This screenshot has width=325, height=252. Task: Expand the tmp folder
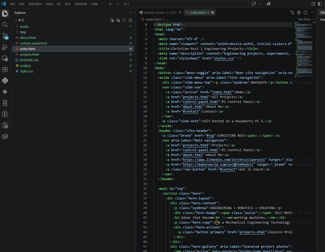74,32
